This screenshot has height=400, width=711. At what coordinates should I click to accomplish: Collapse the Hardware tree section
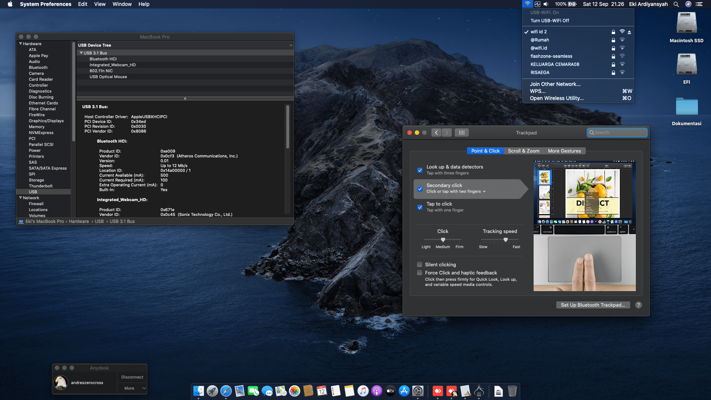(x=21, y=44)
